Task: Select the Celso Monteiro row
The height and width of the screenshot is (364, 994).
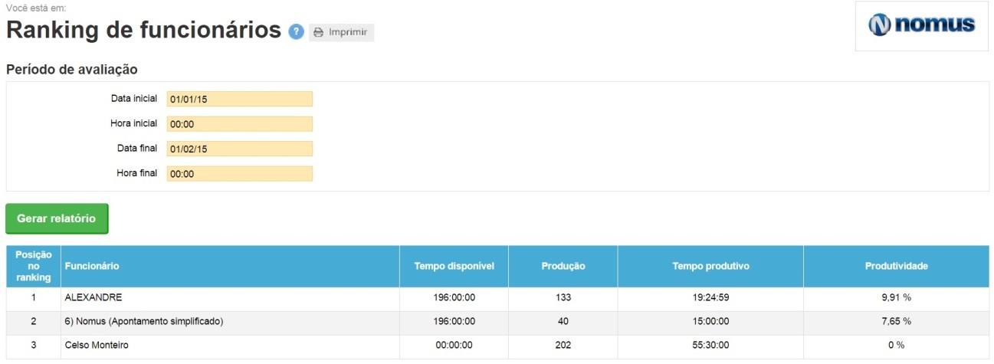Action: pyautogui.click(x=497, y=346)
